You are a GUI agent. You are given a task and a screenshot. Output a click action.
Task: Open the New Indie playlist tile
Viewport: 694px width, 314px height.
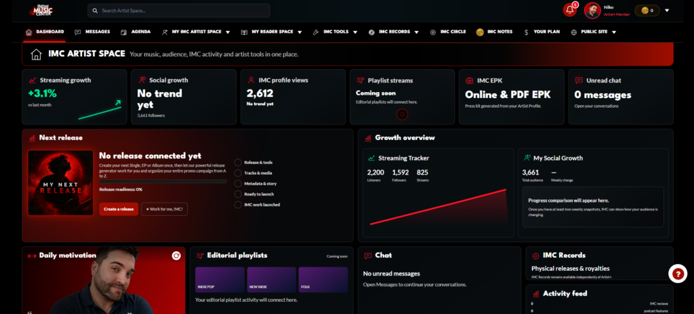coord(271,280)
